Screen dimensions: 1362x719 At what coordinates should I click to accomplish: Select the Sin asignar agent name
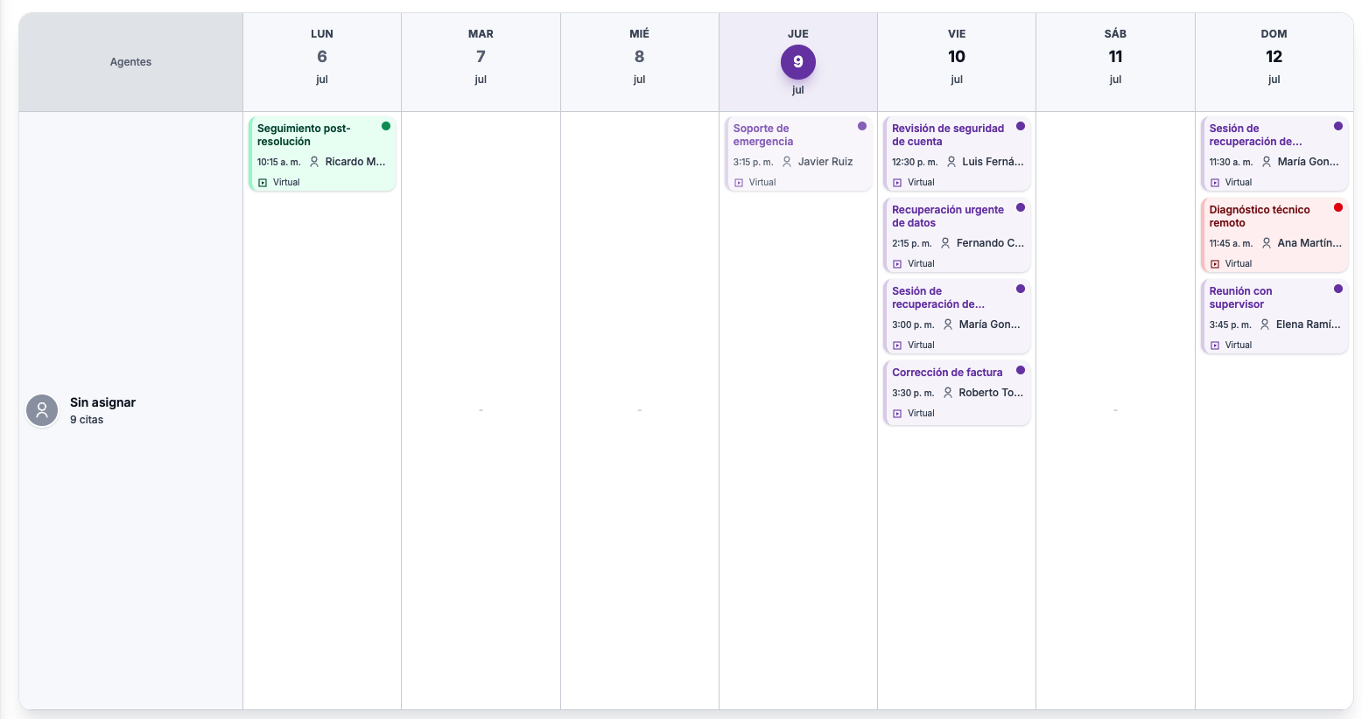[102, 402]
